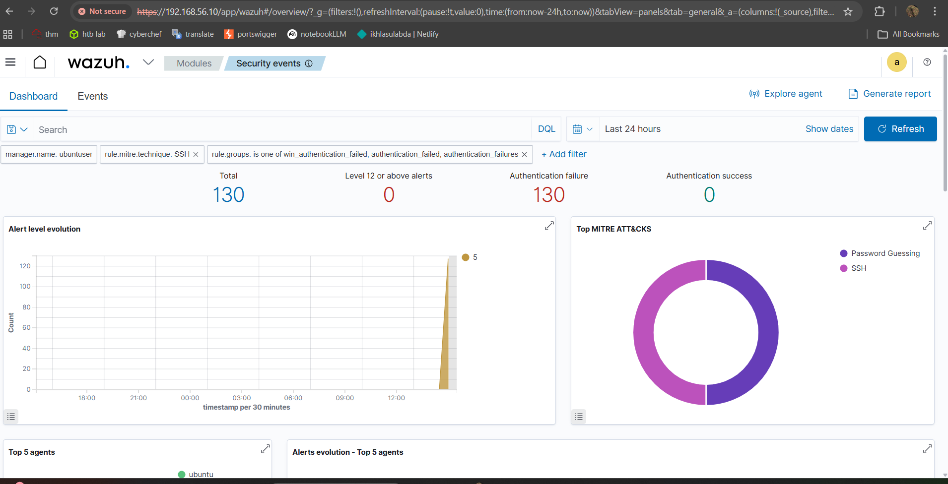948x484 pixels.
Task: Open the ikhlasulabda Netlify bookmark
Action: (398, 34)
